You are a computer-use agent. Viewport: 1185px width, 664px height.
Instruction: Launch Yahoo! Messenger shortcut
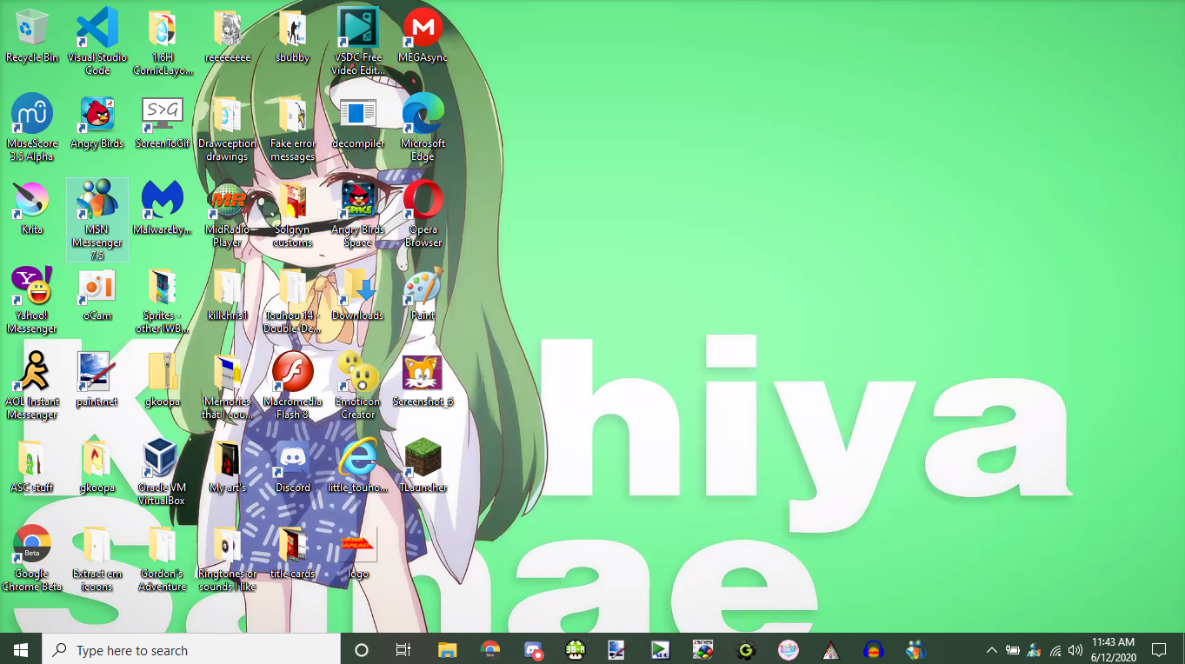pyautogui.click(x=32, y=300)
